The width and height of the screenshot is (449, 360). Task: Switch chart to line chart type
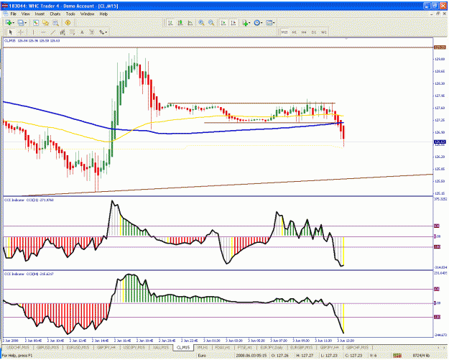190,22
